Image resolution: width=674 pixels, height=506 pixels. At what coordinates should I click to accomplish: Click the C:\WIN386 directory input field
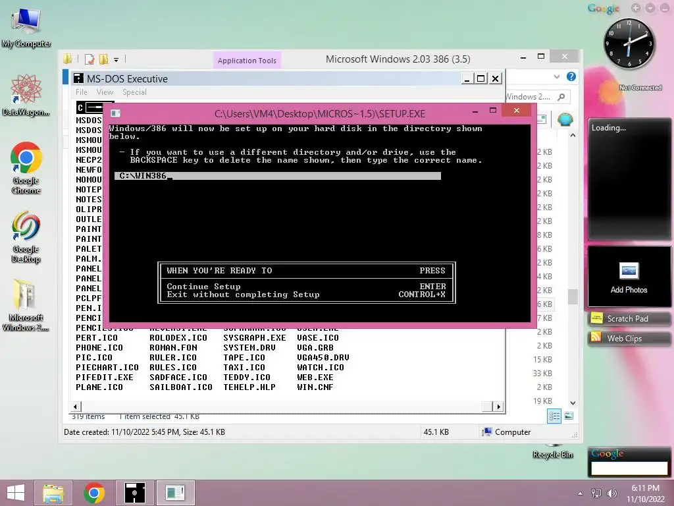click(278, 175)
